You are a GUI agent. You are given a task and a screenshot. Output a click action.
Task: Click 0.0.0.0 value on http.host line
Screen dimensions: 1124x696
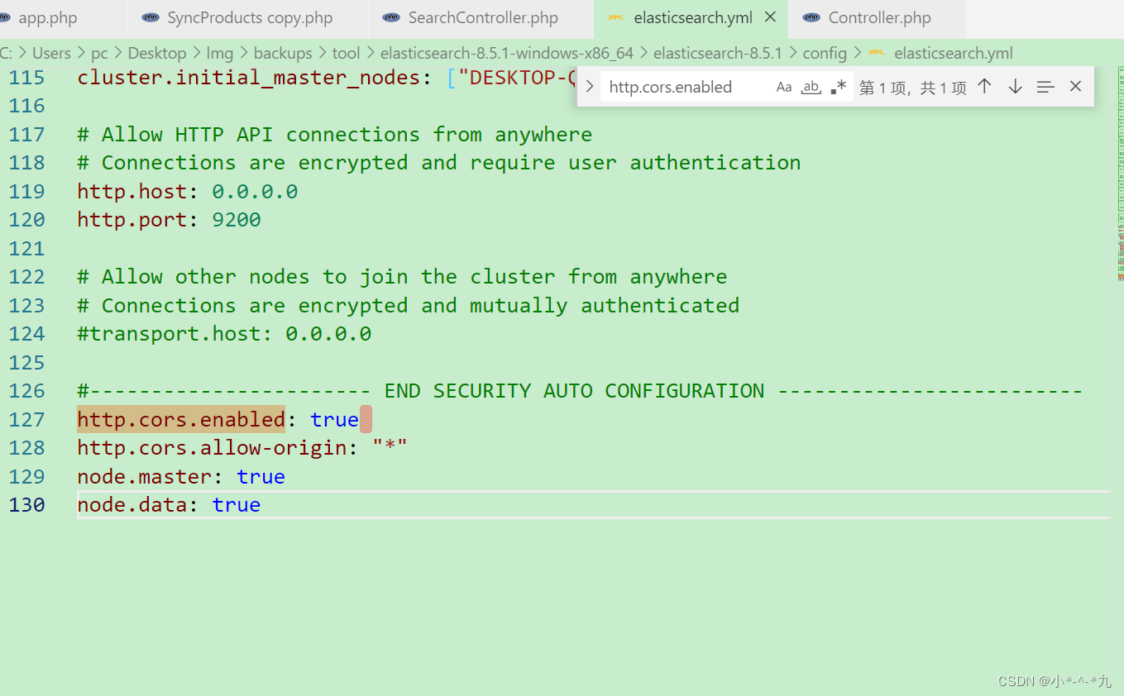click(x=255, y=191)
